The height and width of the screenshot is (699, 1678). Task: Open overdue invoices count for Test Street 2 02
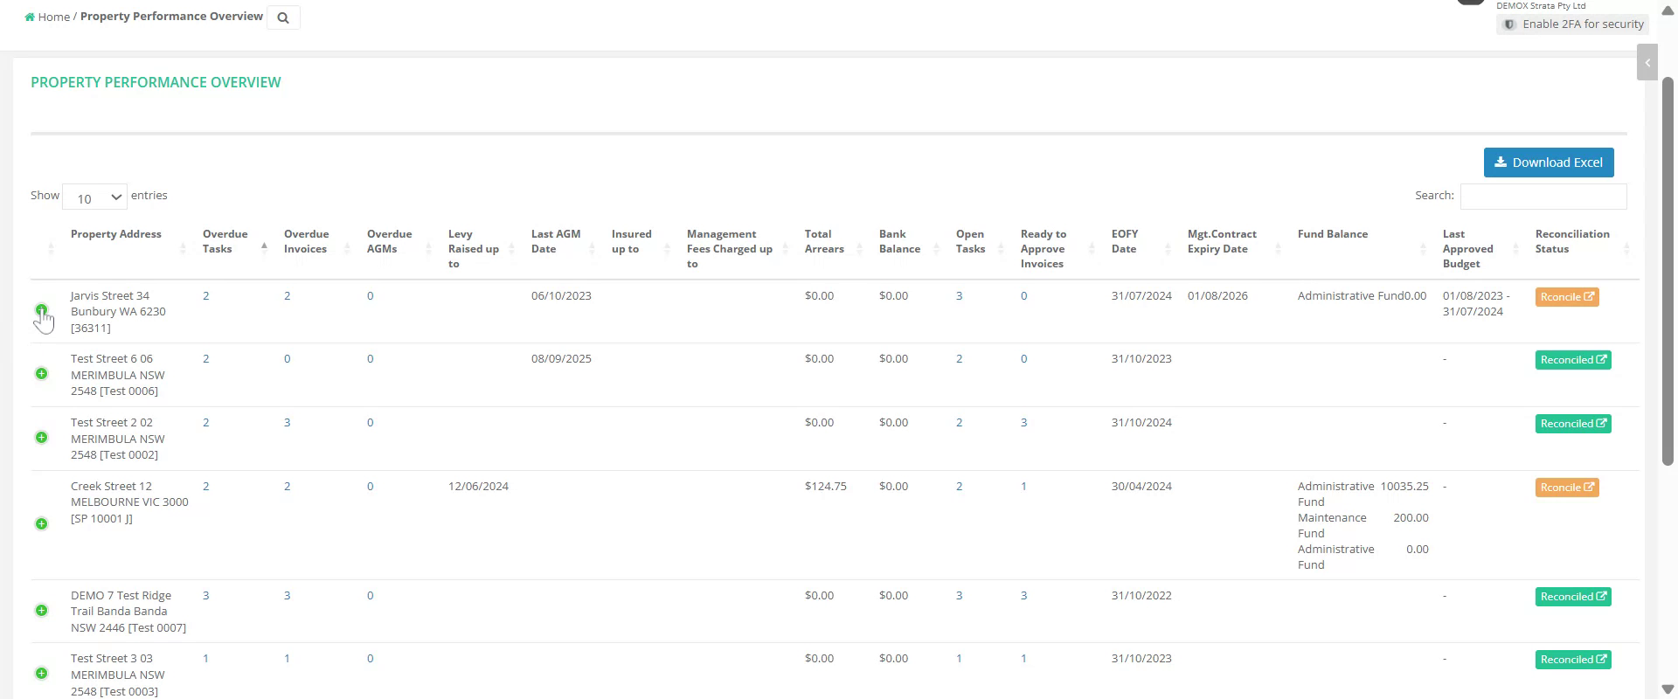point(287,423)
